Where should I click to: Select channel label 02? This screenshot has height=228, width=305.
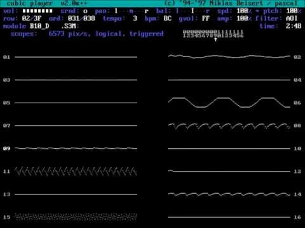click(x=297, y=57)
